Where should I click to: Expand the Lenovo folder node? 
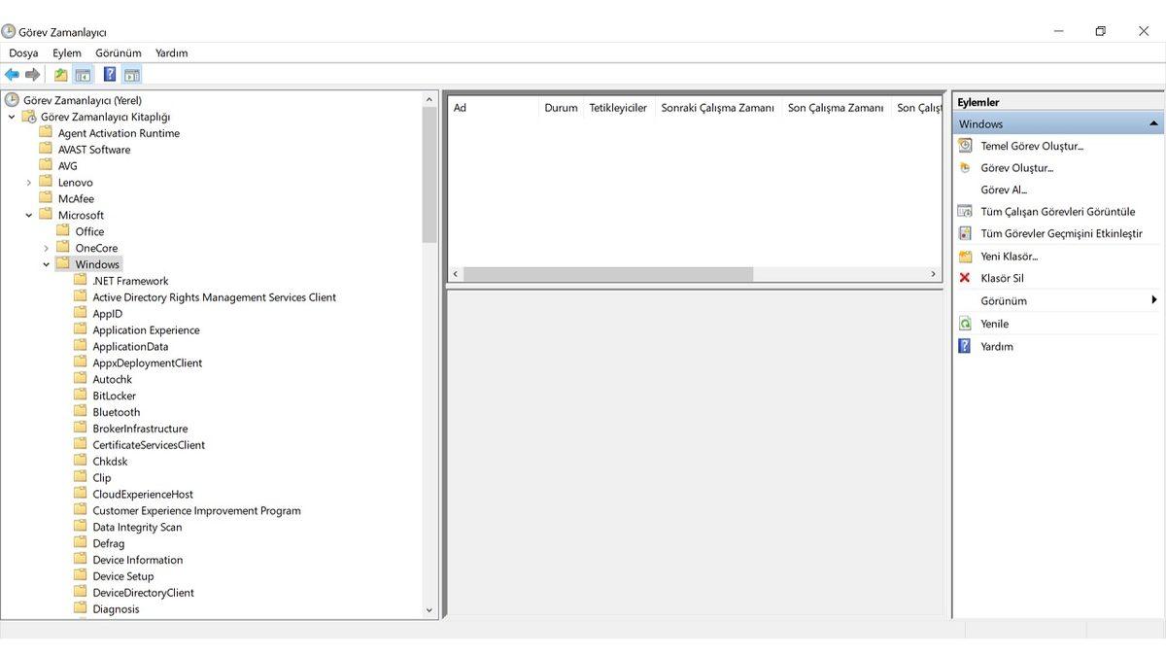pos(29,183)
